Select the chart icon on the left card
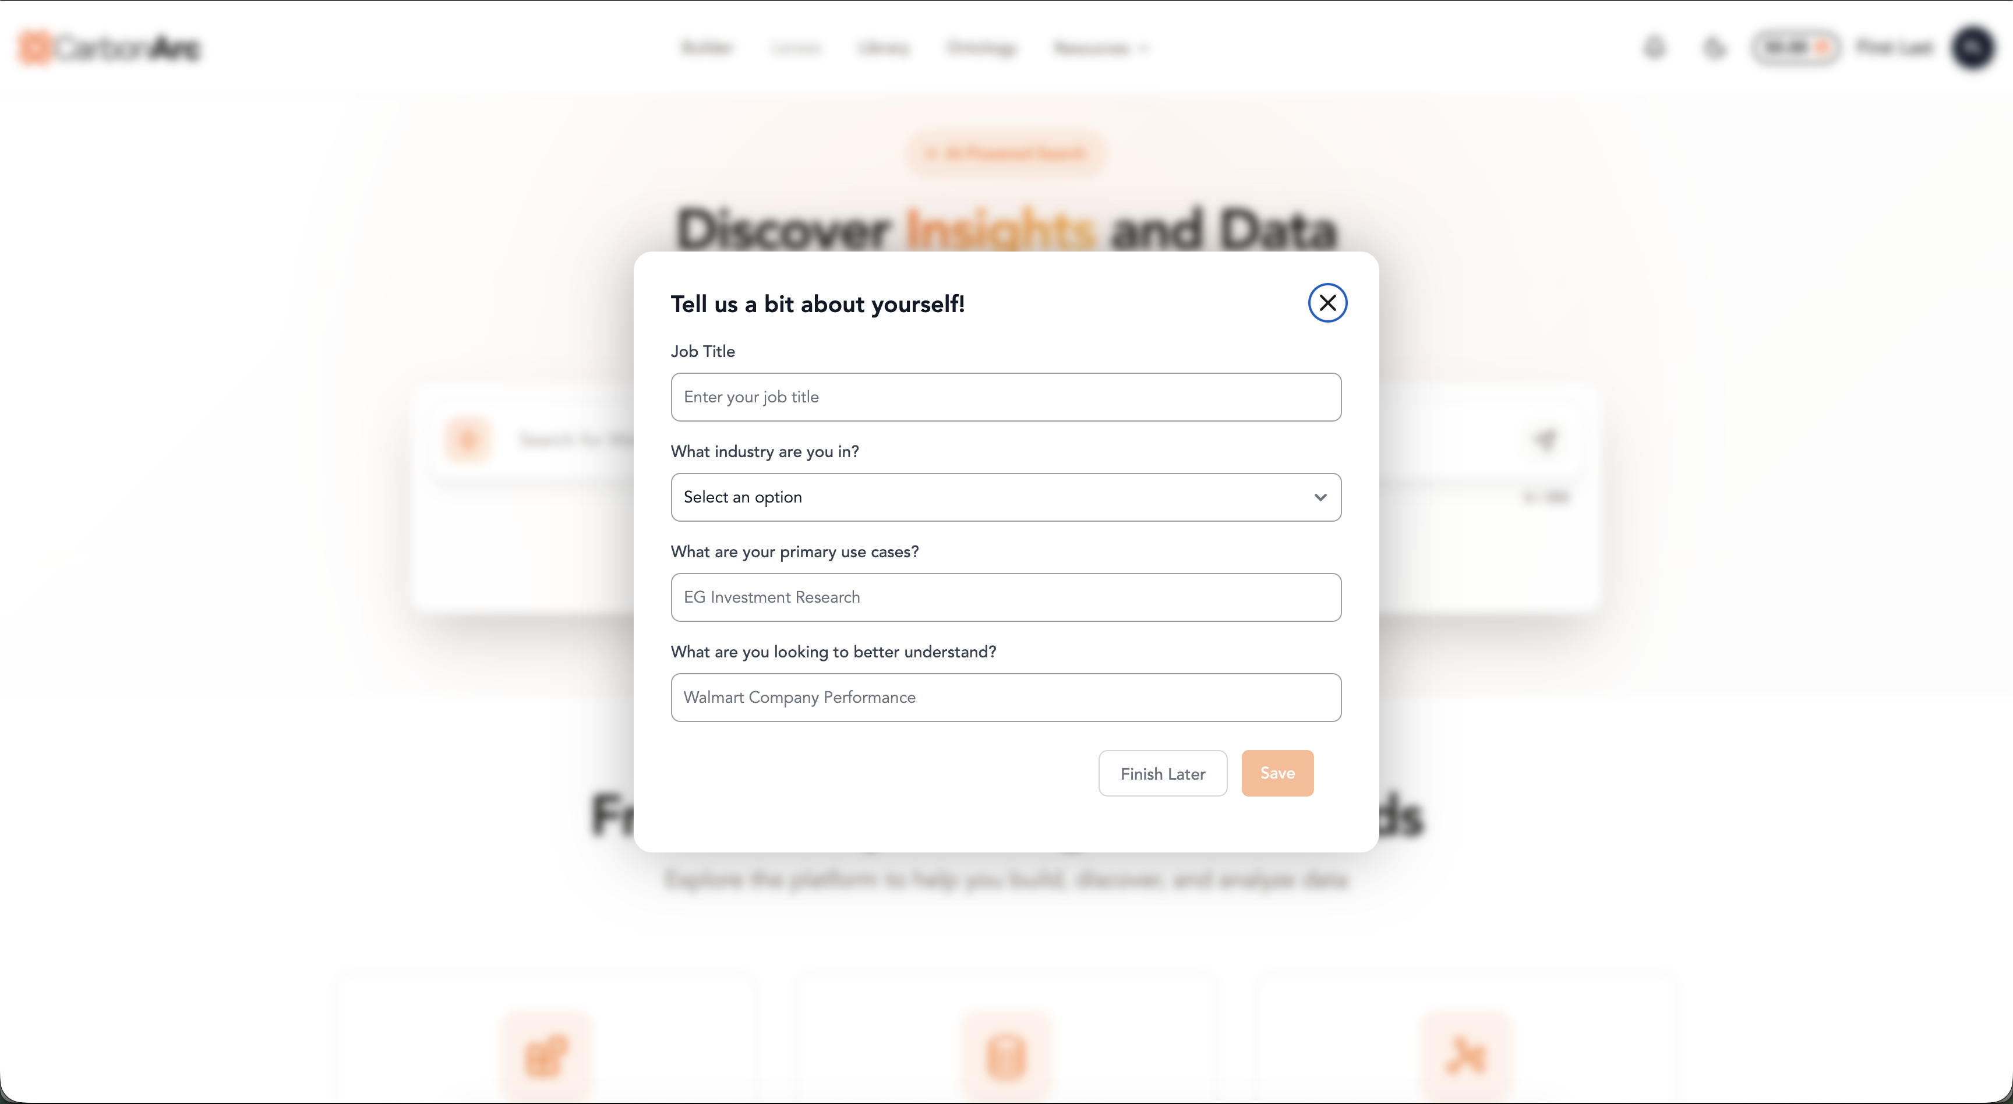Screen dimensions: 2013x1104 547,1055
